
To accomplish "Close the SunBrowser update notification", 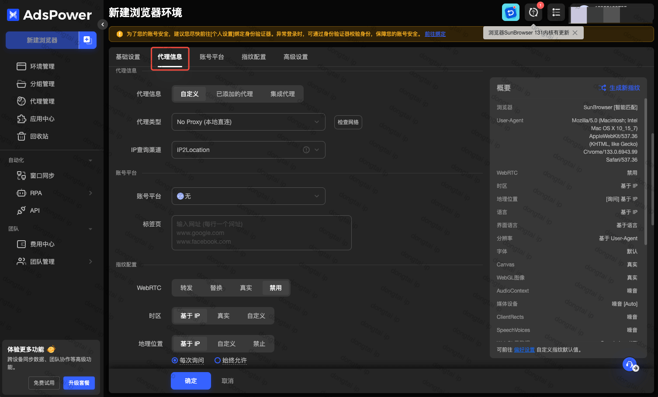I will (575, 33).
